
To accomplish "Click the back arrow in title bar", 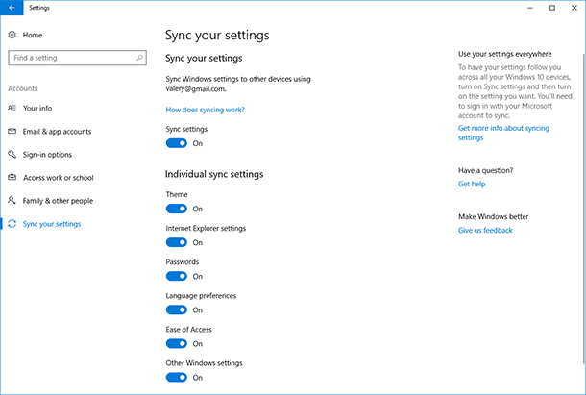I will [12, 8].
